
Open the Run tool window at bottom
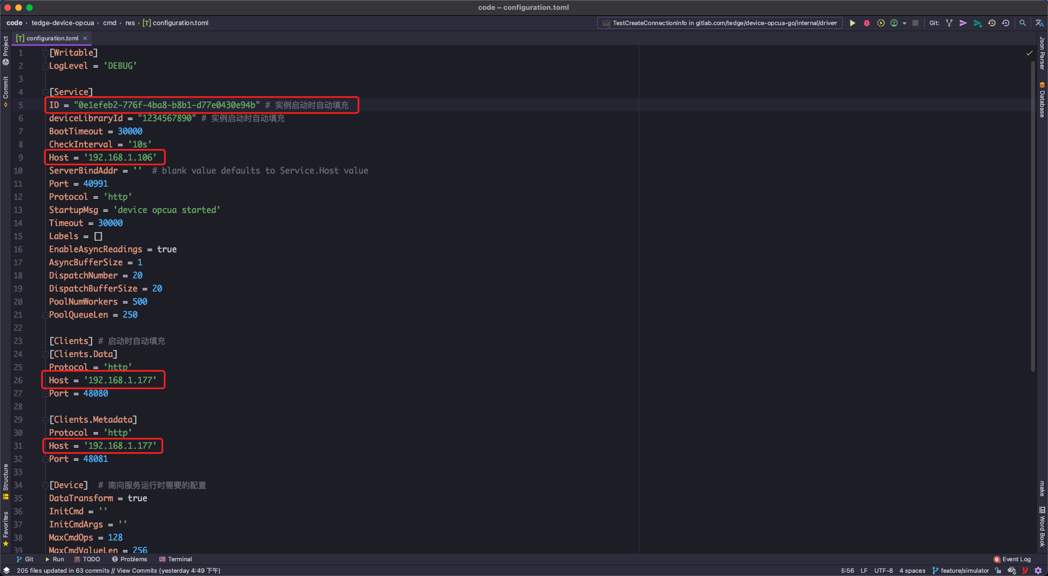[55, 559]
